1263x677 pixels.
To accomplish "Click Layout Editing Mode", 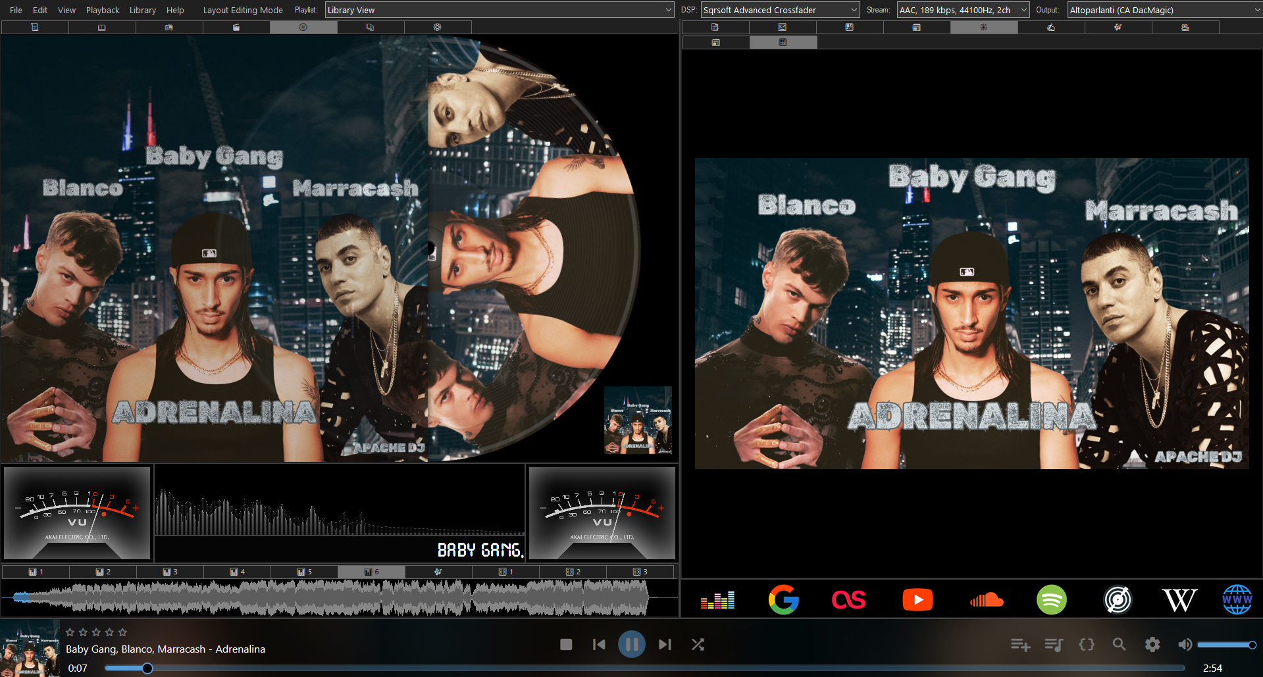I will coord(243,10).
